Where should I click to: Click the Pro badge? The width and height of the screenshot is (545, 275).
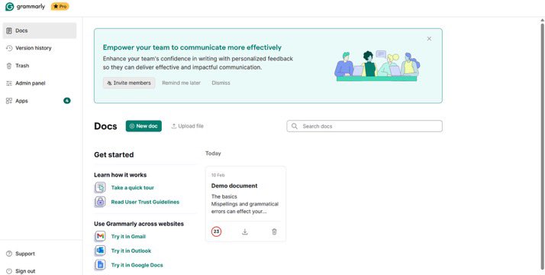point(60,6)
